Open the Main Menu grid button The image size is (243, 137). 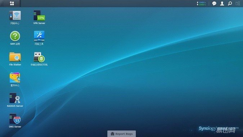(x=12, y=3)
